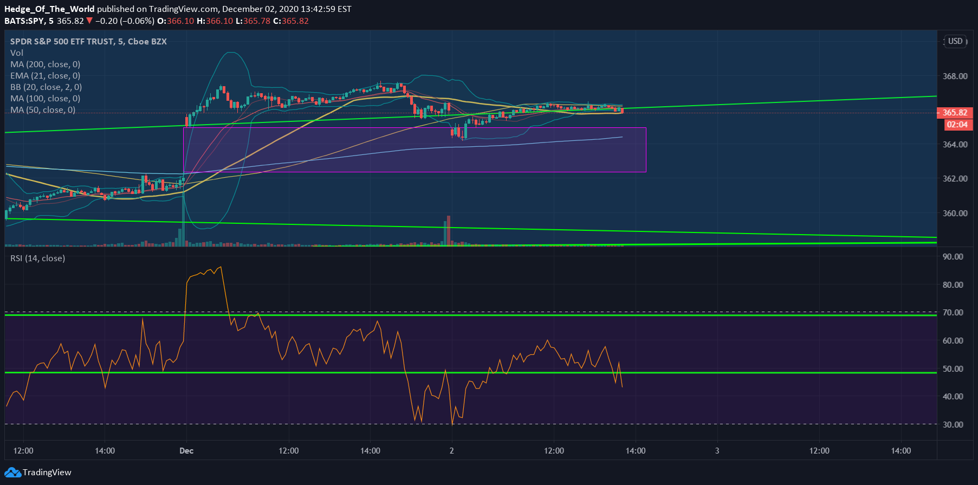The height and width of the screenshot is (485, 978).
Task: Click the 80.00 RSI axis label
Action: click(953, 284)
